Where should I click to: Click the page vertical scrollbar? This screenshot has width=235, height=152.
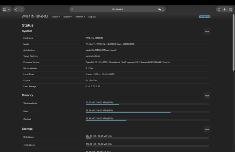pos(234,42)
